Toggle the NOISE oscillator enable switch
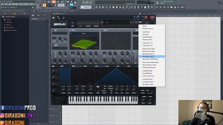Viewport: 223px width, 125px height. point(53,45)
